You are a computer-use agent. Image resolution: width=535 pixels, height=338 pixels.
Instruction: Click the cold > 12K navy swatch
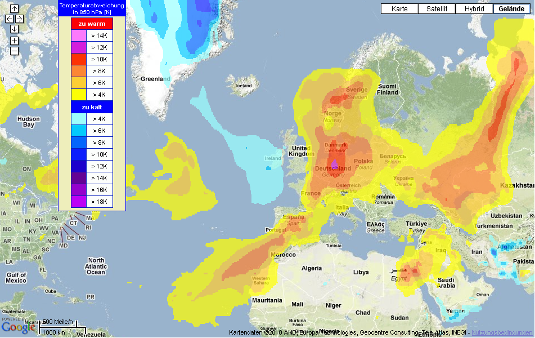78,166
